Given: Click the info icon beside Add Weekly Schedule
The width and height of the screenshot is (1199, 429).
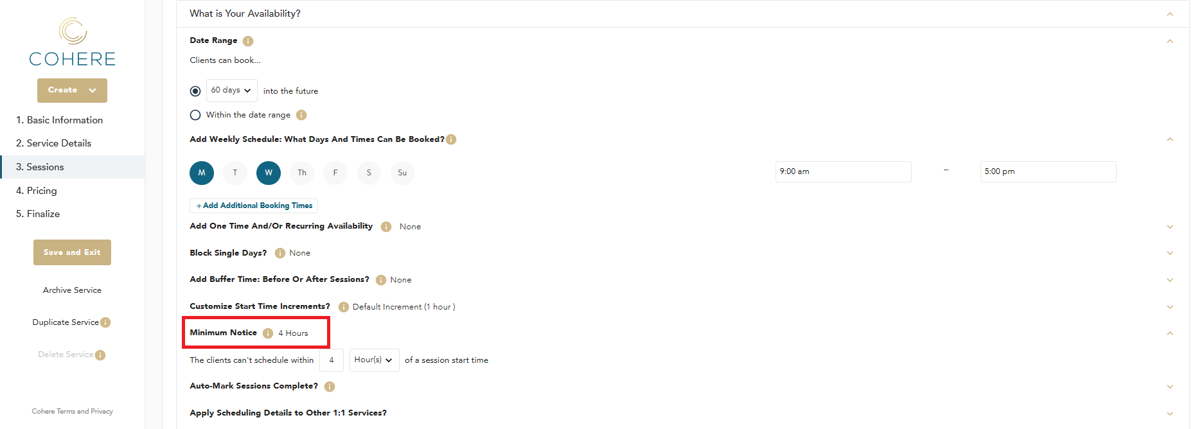Looking at the screenshot, I should [451, 139].
